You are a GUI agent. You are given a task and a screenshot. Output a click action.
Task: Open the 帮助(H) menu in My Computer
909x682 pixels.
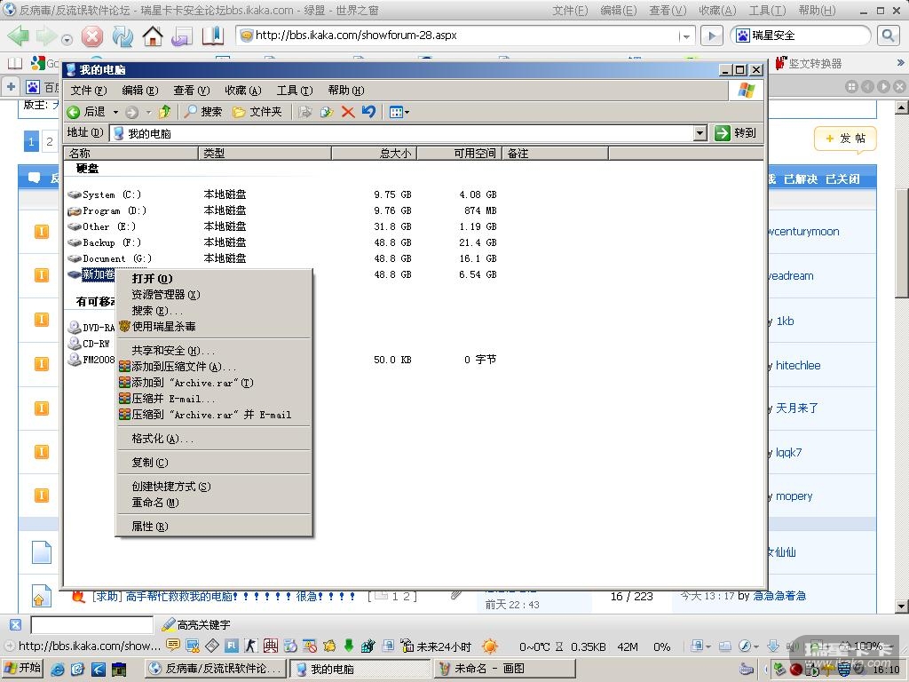pos(346,91)
